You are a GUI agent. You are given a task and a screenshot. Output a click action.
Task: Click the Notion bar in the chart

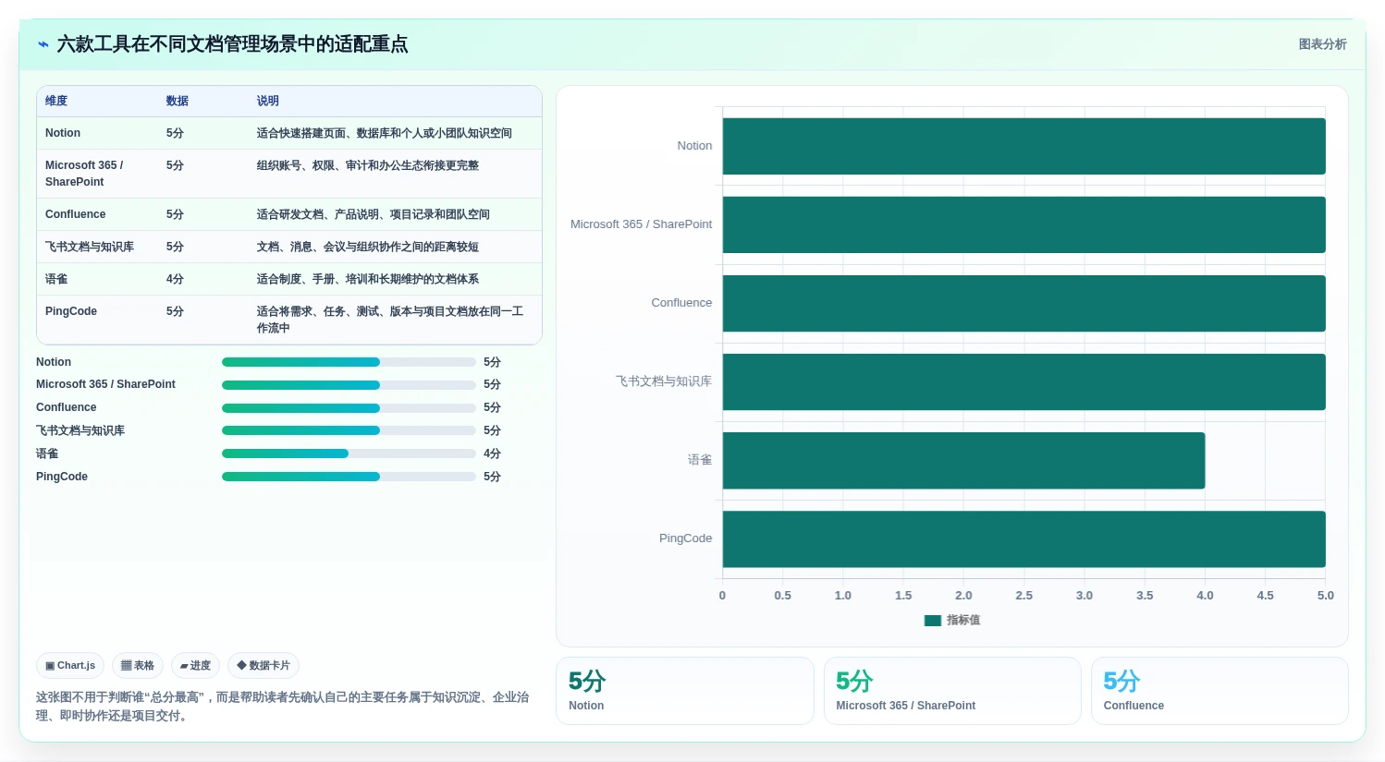click(x=1023, y=146)
